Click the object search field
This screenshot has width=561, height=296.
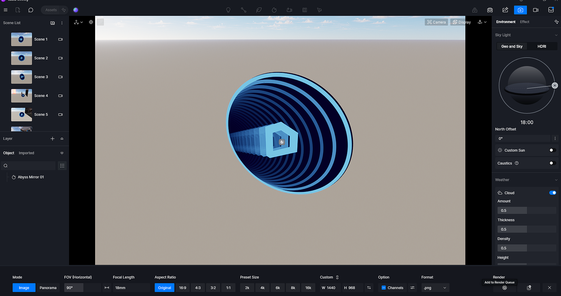tap(28, 165)
